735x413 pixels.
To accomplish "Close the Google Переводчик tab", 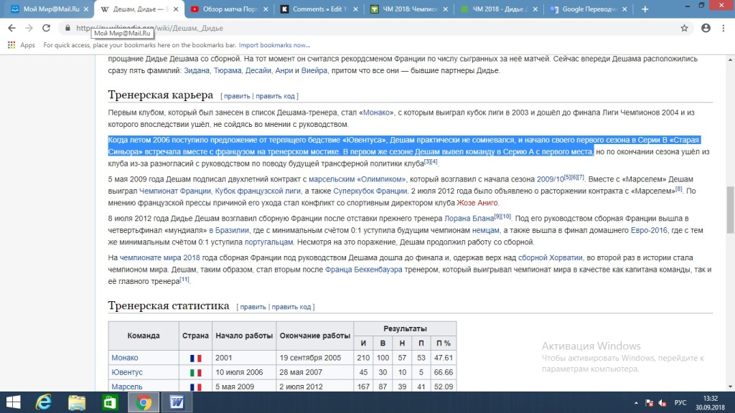I will [624, 9].
